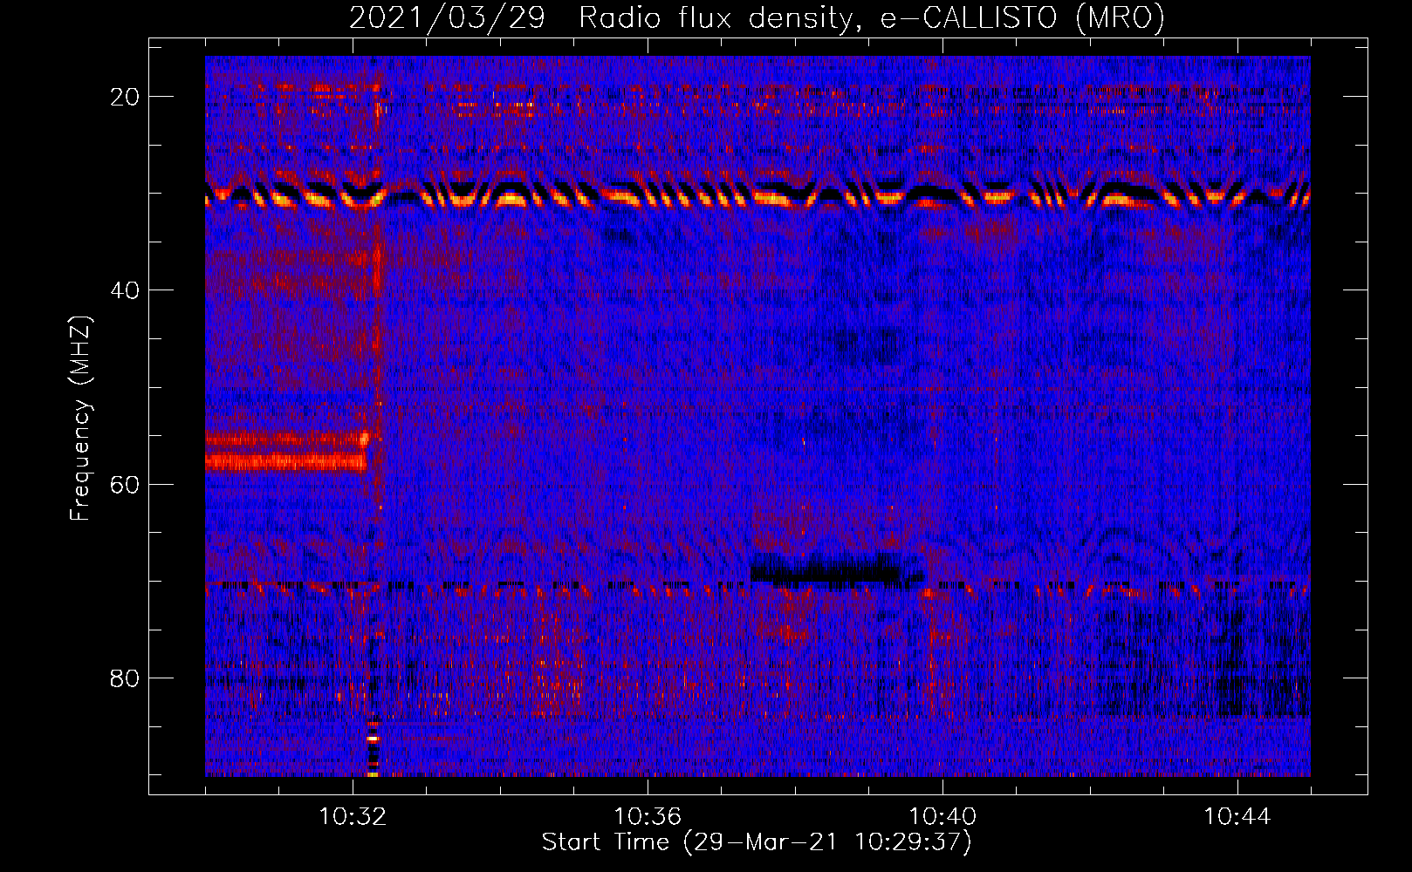Click the '10:44' time tick label
Screen dimensions: 1412x872
coord(1237,816)
